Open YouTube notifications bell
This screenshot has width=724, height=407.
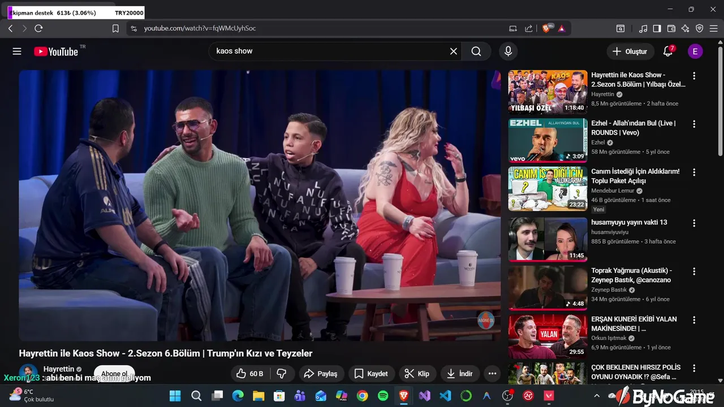668,51
